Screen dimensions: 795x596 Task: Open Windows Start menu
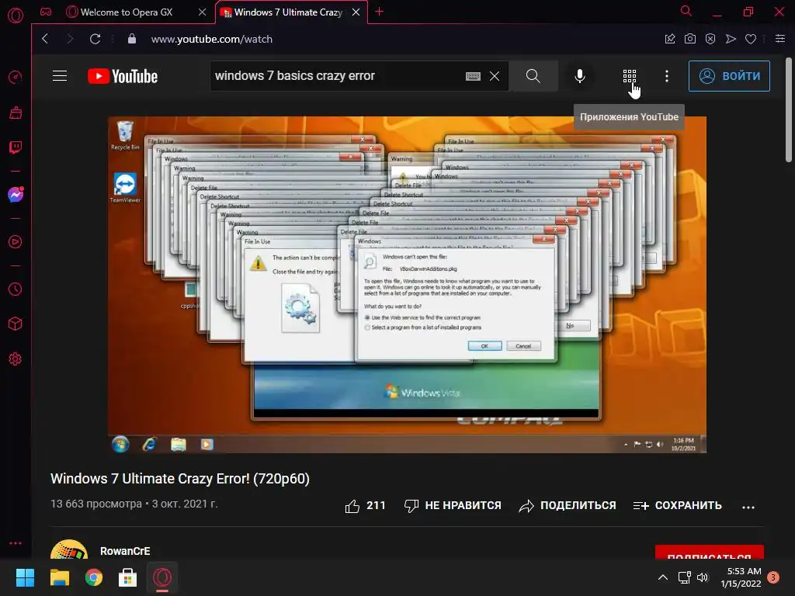click(x=25, y=577)
